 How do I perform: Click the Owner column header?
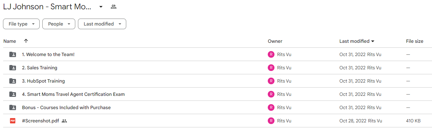(275, 41)
